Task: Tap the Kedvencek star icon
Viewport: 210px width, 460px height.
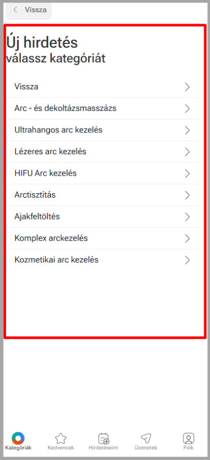Action: (x=60, y=438)
